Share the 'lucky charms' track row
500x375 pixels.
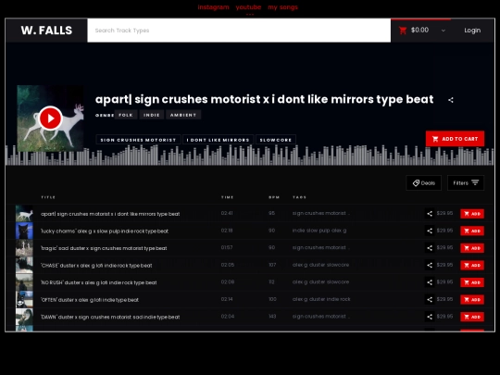(x=430, y=231)
